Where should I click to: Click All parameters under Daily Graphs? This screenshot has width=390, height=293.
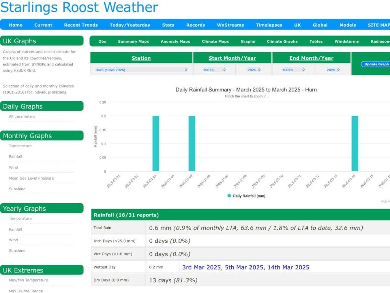tap(22, 116)
